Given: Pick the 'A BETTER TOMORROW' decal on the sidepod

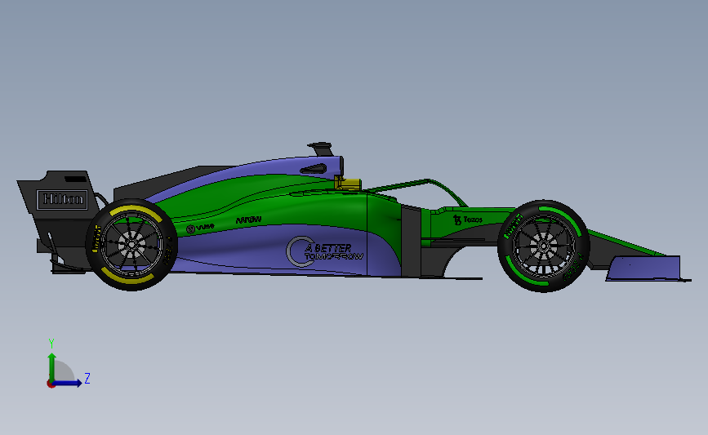Looking at the screenshot, I should pos(325,252).
